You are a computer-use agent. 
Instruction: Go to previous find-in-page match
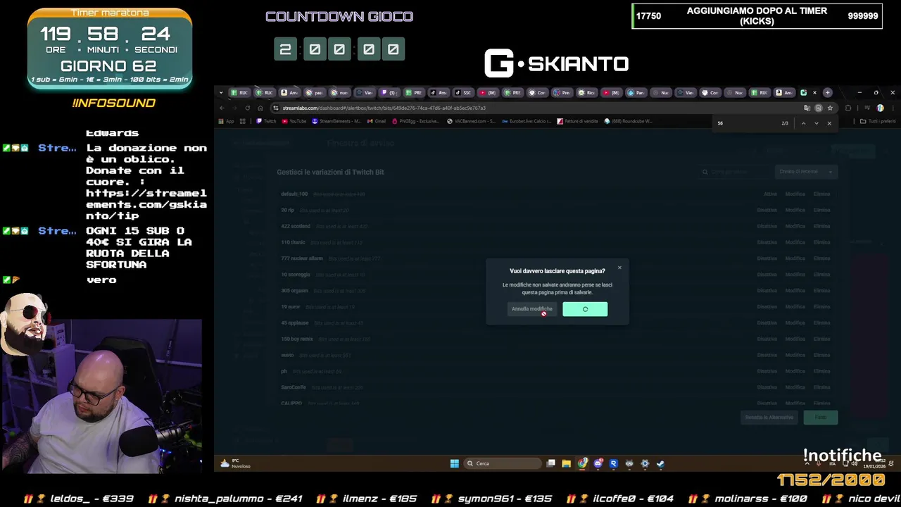tap(803, 123)
